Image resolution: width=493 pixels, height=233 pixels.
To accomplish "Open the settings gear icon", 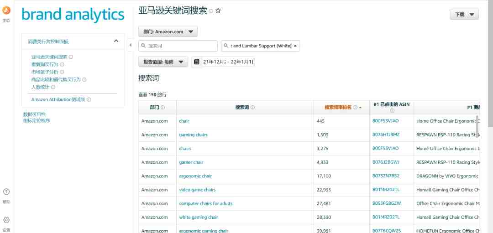I will tap(6, 220).
